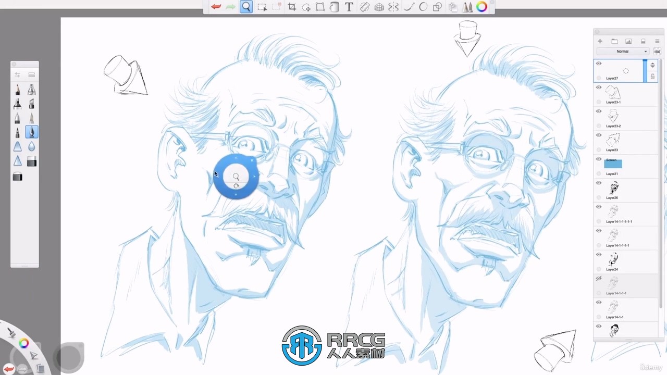
Task: Select the water drop smear brush
Action: click(x=32, y=147)
